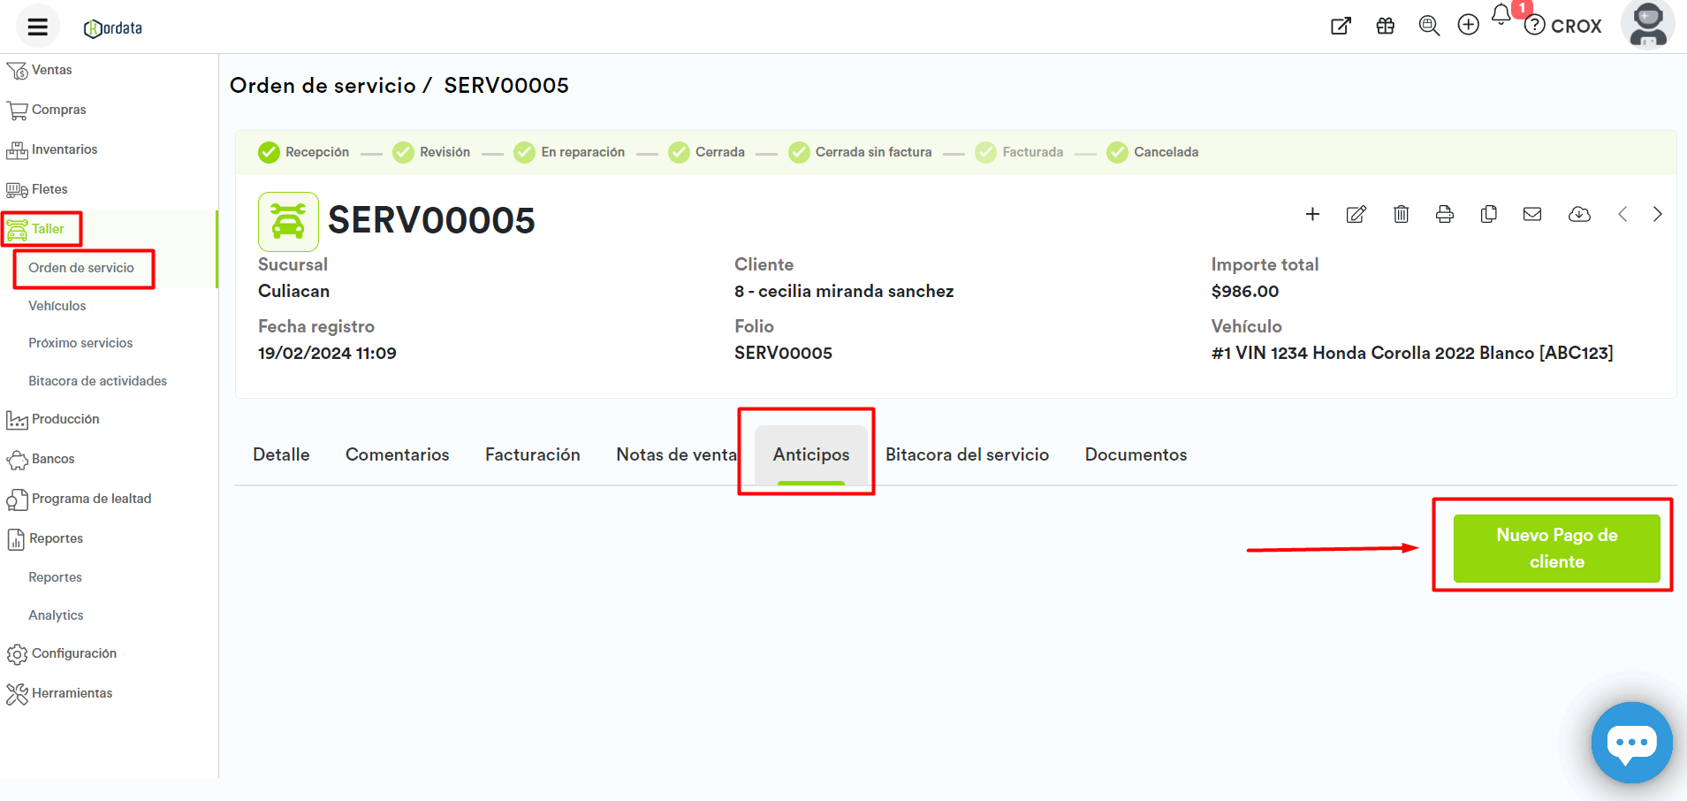Go to next order with right chevron

coord(1657,214)
